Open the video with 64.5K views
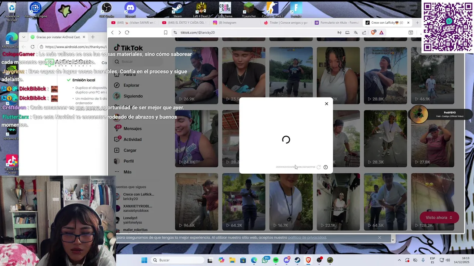Viewport: 474px width, 266px height. (x=385, y=202)
